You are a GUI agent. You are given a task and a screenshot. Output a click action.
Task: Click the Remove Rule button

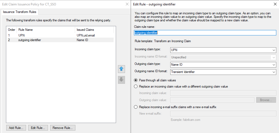63,128
